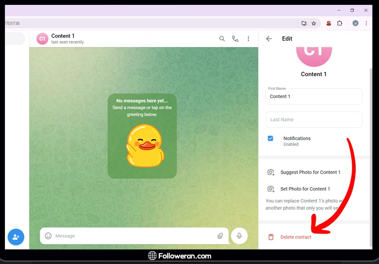Image resolution: width=379 pixels, height=264 pixels.
Task: Click the blue add contact button
Action: pyautogui.click(x=16, y=237)
